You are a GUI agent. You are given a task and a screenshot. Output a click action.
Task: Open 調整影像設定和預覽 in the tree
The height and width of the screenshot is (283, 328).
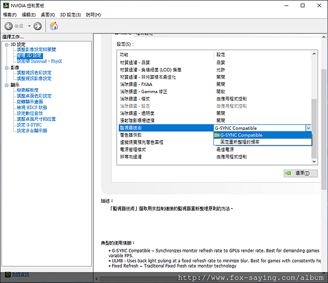[37, 50]
